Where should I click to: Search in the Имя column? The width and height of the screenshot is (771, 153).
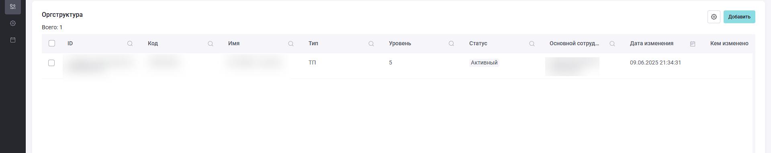tap(290, 44)
